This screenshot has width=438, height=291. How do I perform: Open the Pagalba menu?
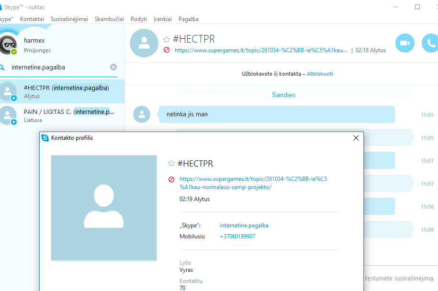(189, 19)
